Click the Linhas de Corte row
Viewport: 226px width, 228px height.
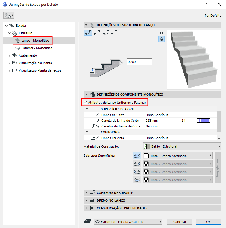(x=150, y=115)
